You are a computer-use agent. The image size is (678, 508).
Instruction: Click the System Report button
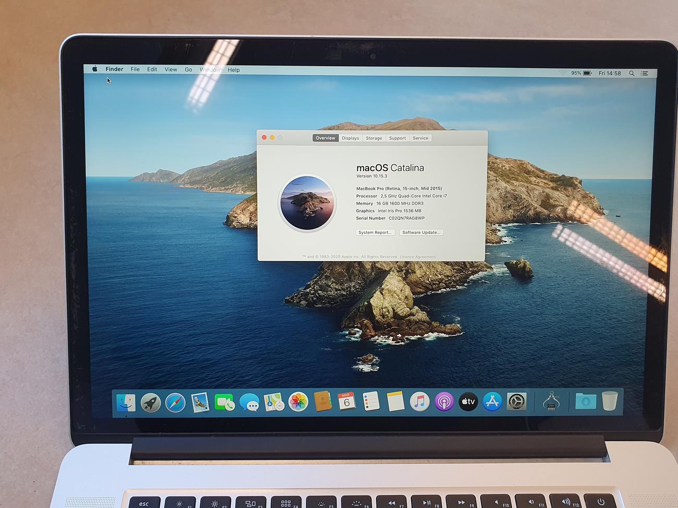click(375, 232)
